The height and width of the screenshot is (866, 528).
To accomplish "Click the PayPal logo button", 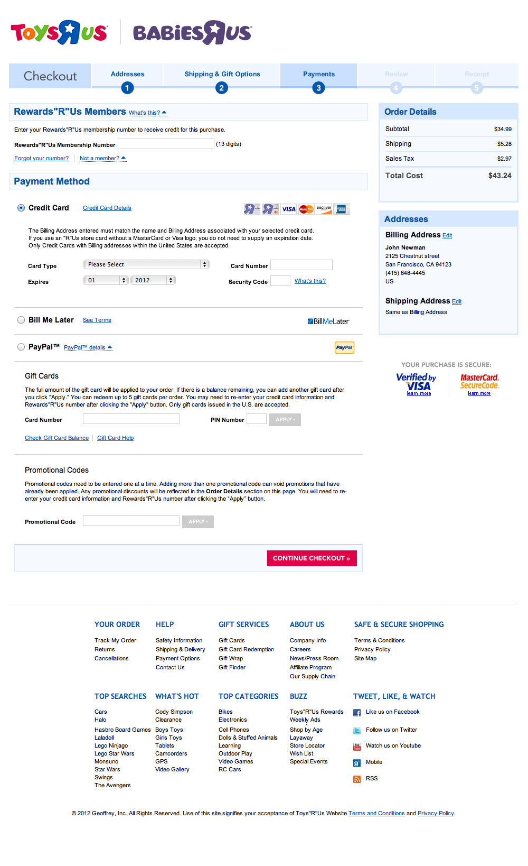I will [344, 347].
